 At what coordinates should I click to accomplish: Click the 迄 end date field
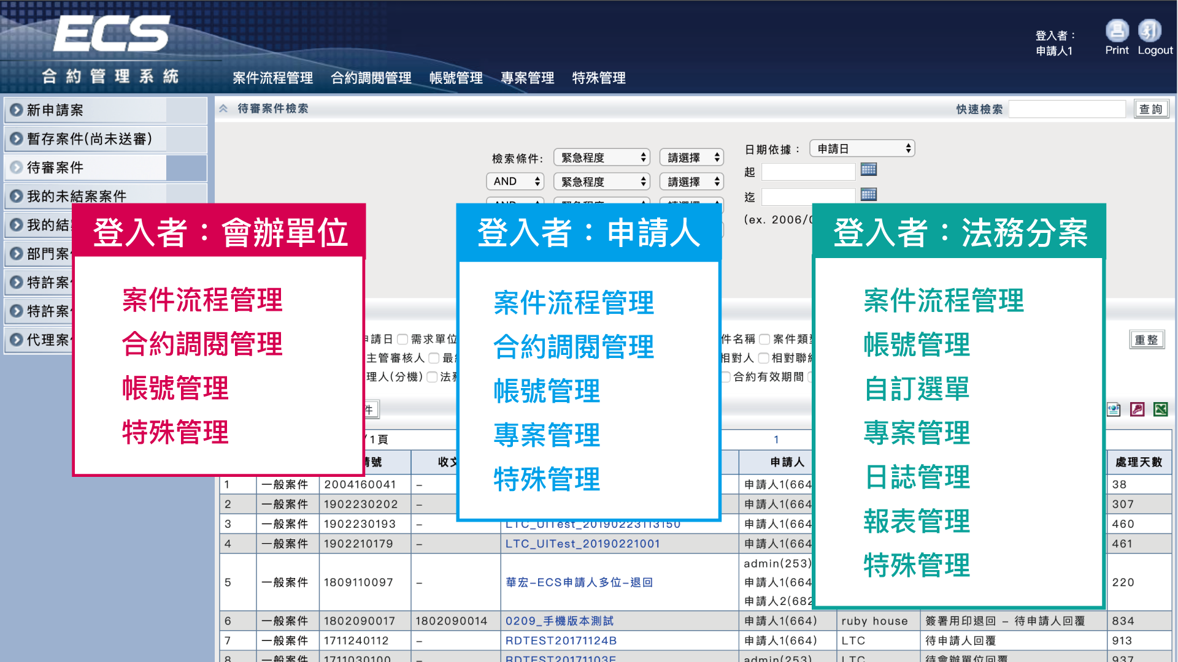808,197
